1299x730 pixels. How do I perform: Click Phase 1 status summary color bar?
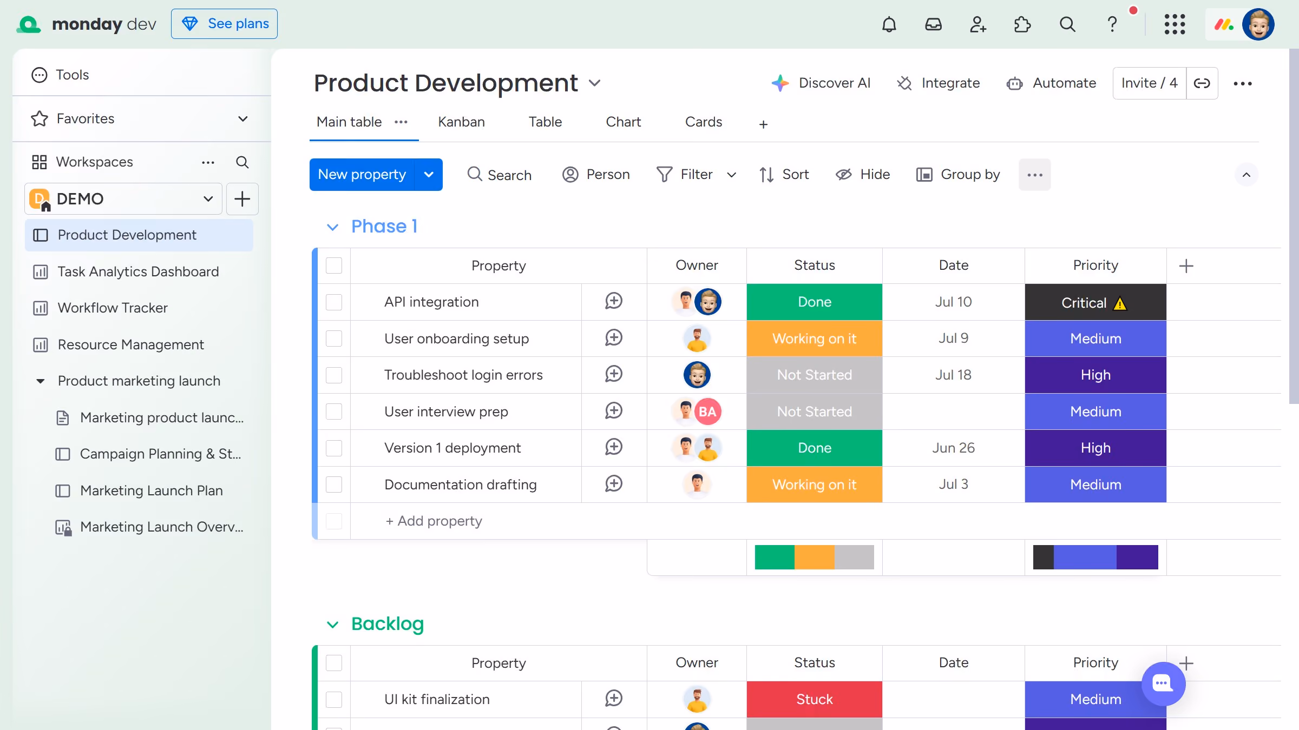(814, 558)
